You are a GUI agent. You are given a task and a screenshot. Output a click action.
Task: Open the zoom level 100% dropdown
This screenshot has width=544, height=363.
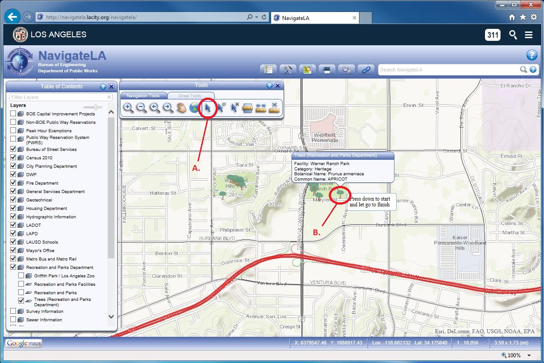click(x=529, y=355)
